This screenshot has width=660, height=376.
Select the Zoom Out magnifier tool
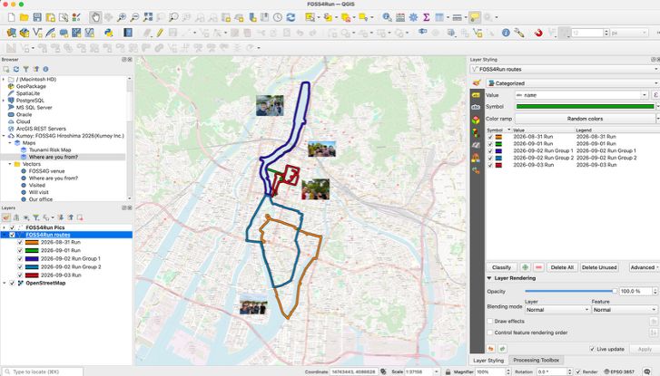134,17
